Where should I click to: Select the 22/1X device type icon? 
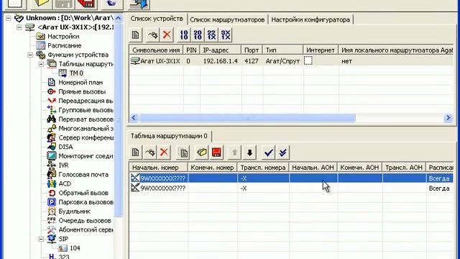point(211,35)
